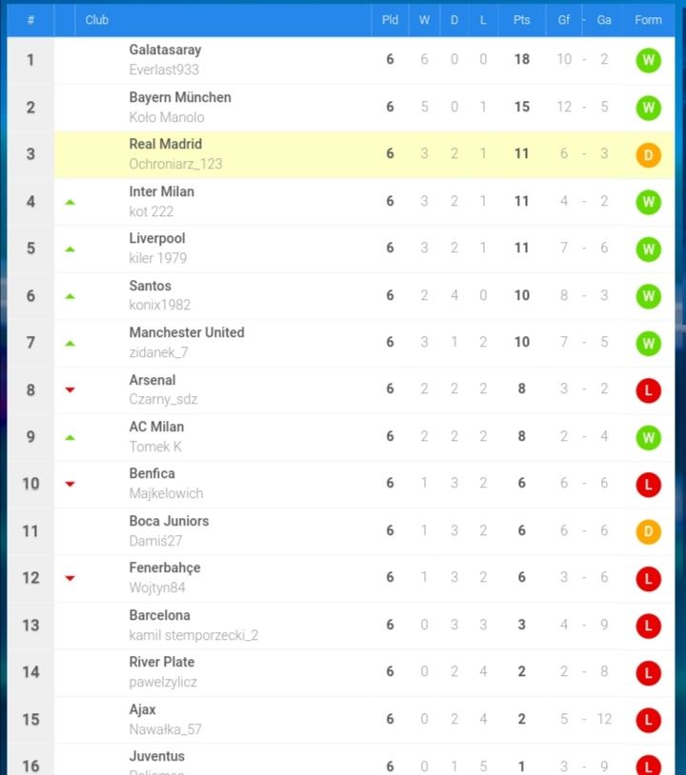Click Barcelona's red L form badge
Screen dimensions: 686x775
[x=648, y=626]
